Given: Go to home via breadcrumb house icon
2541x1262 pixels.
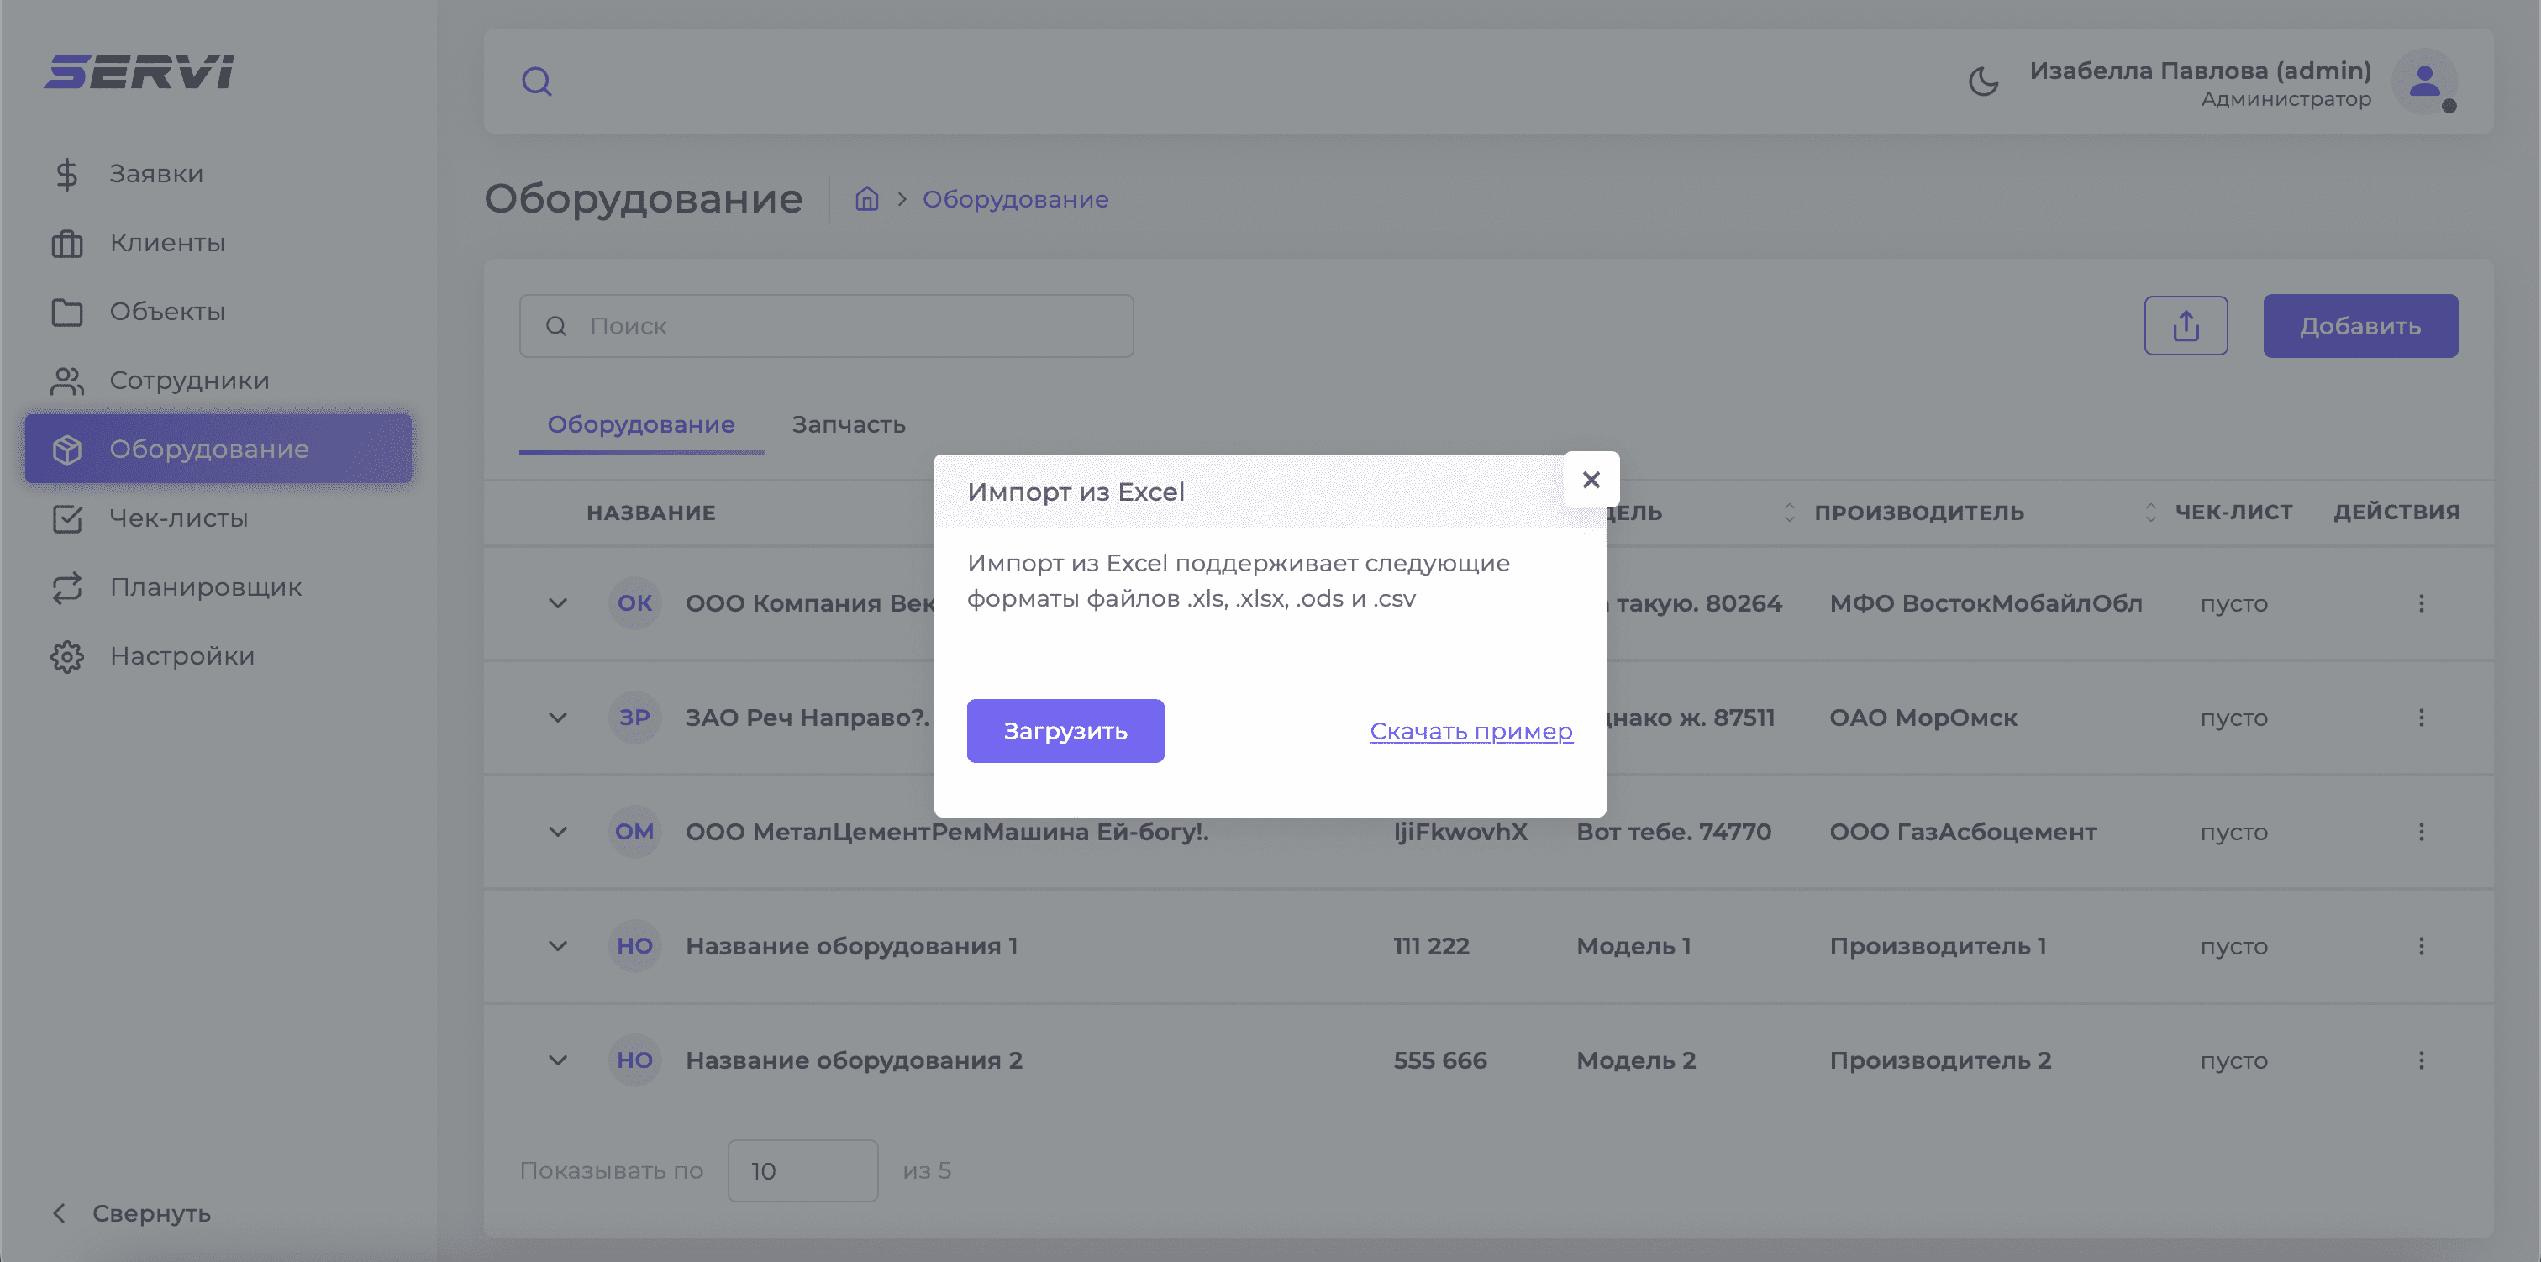Looking at the screenshot, I should point(866,199).
